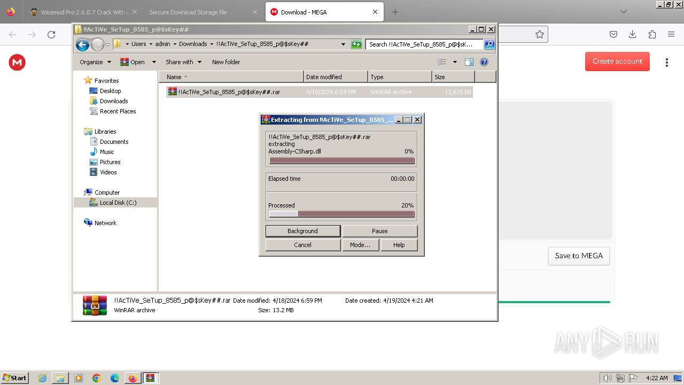Select Downloads in navigation pane
This screenshot has height=385, width=684.
pyautogui.click(x=114, y=101)
